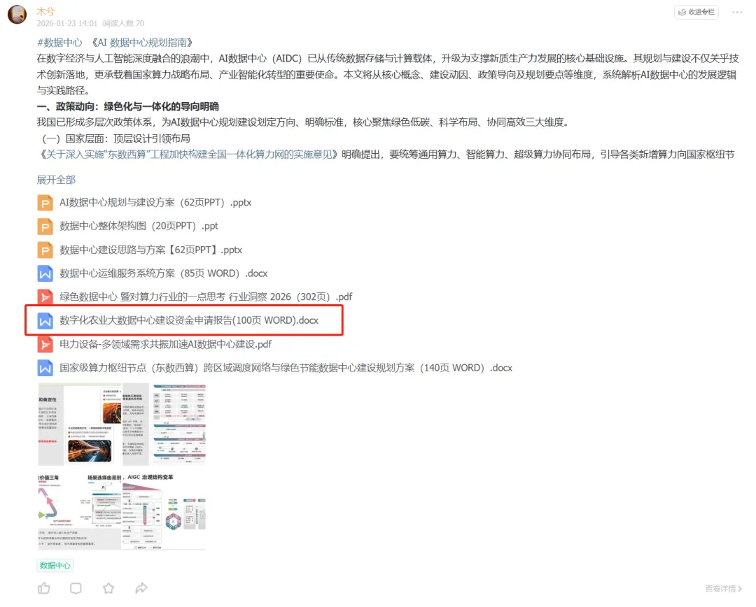Open file 绿色数据中心 暨对算力行业的一点思考 pdf
Viewport: 756px width, 607px height.
(206, 297)
